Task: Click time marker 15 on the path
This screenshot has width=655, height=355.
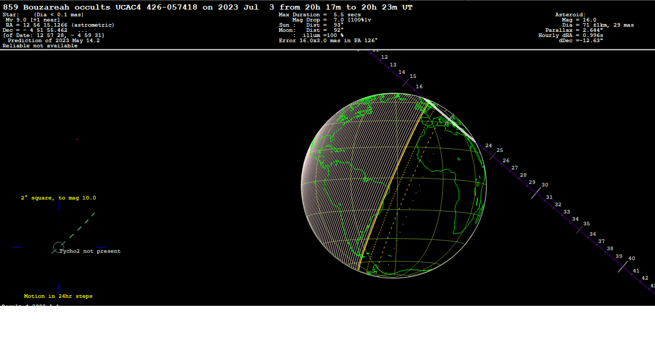Action: [x=413, y=76]
